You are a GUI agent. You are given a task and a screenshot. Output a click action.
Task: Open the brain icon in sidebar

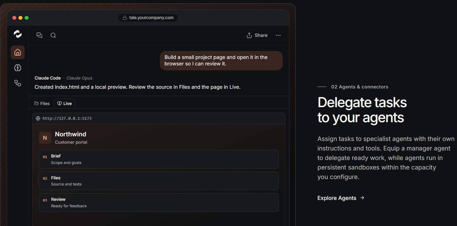tap(18, 68)
